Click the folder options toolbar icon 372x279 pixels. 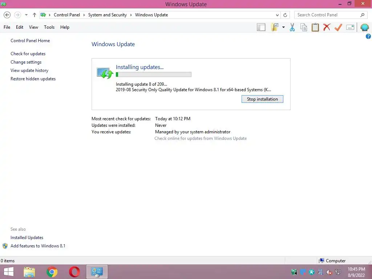275,27
